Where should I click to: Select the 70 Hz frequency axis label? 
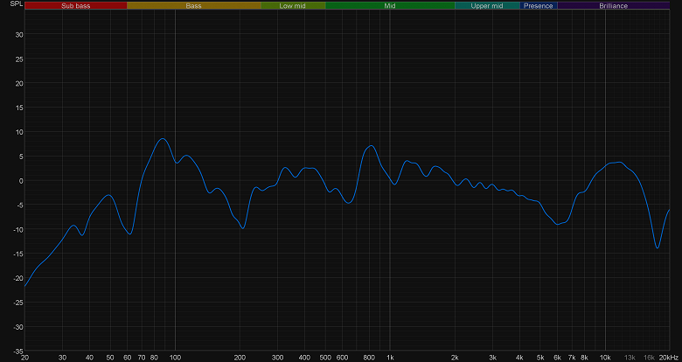[142, 358]
